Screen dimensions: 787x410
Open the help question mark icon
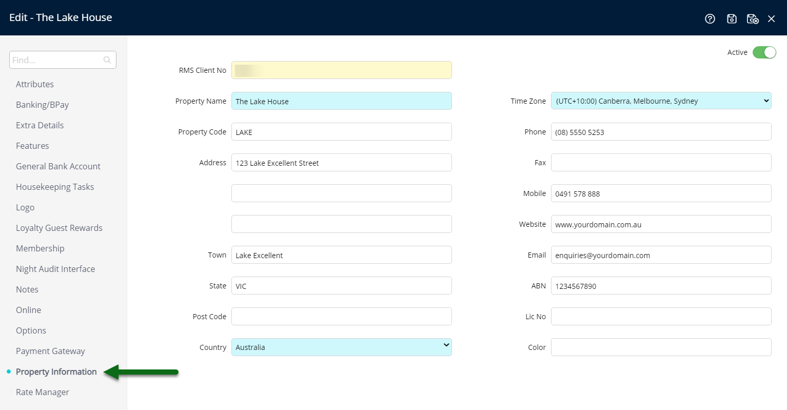point(710,18)
